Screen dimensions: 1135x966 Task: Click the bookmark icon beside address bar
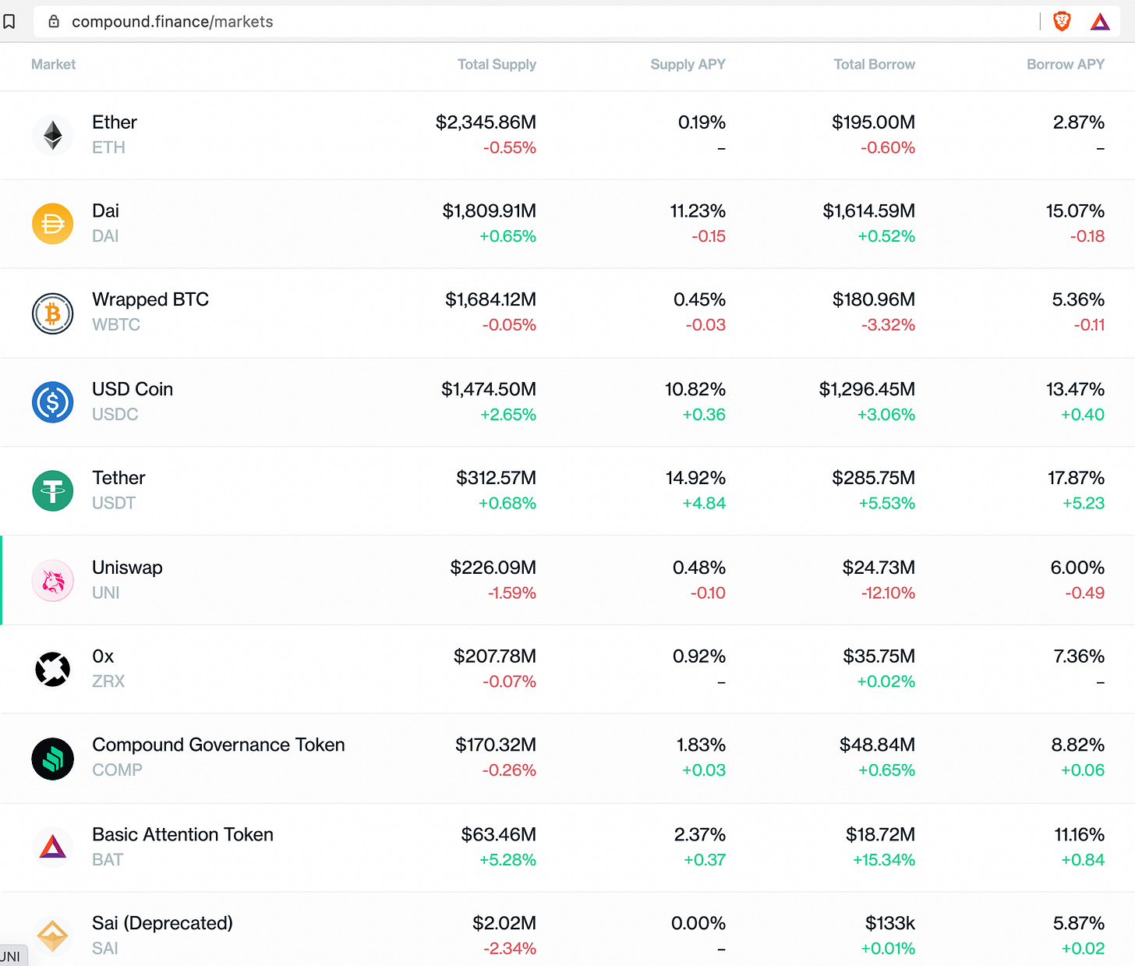[9, 22]
